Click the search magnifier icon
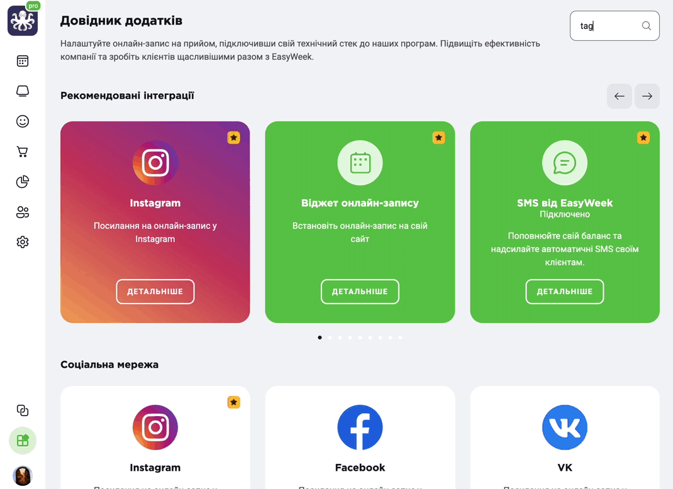Image resolution: width=673 pixels, height=489 pixels. tap(647, 26)
